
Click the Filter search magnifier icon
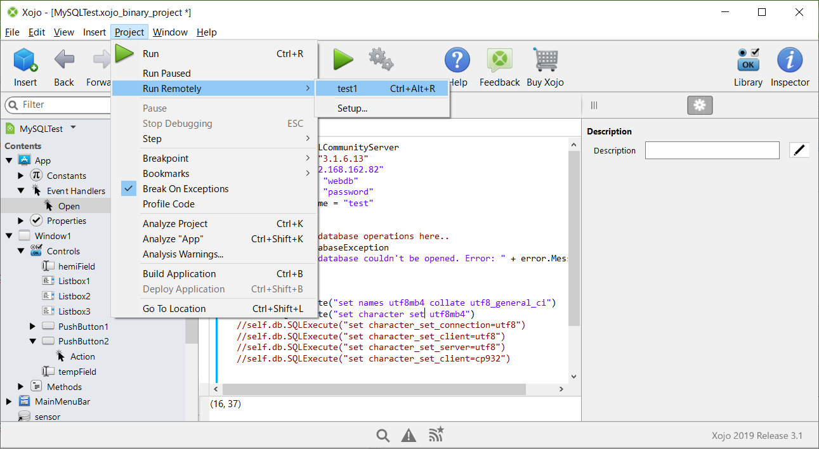point(14,105)
